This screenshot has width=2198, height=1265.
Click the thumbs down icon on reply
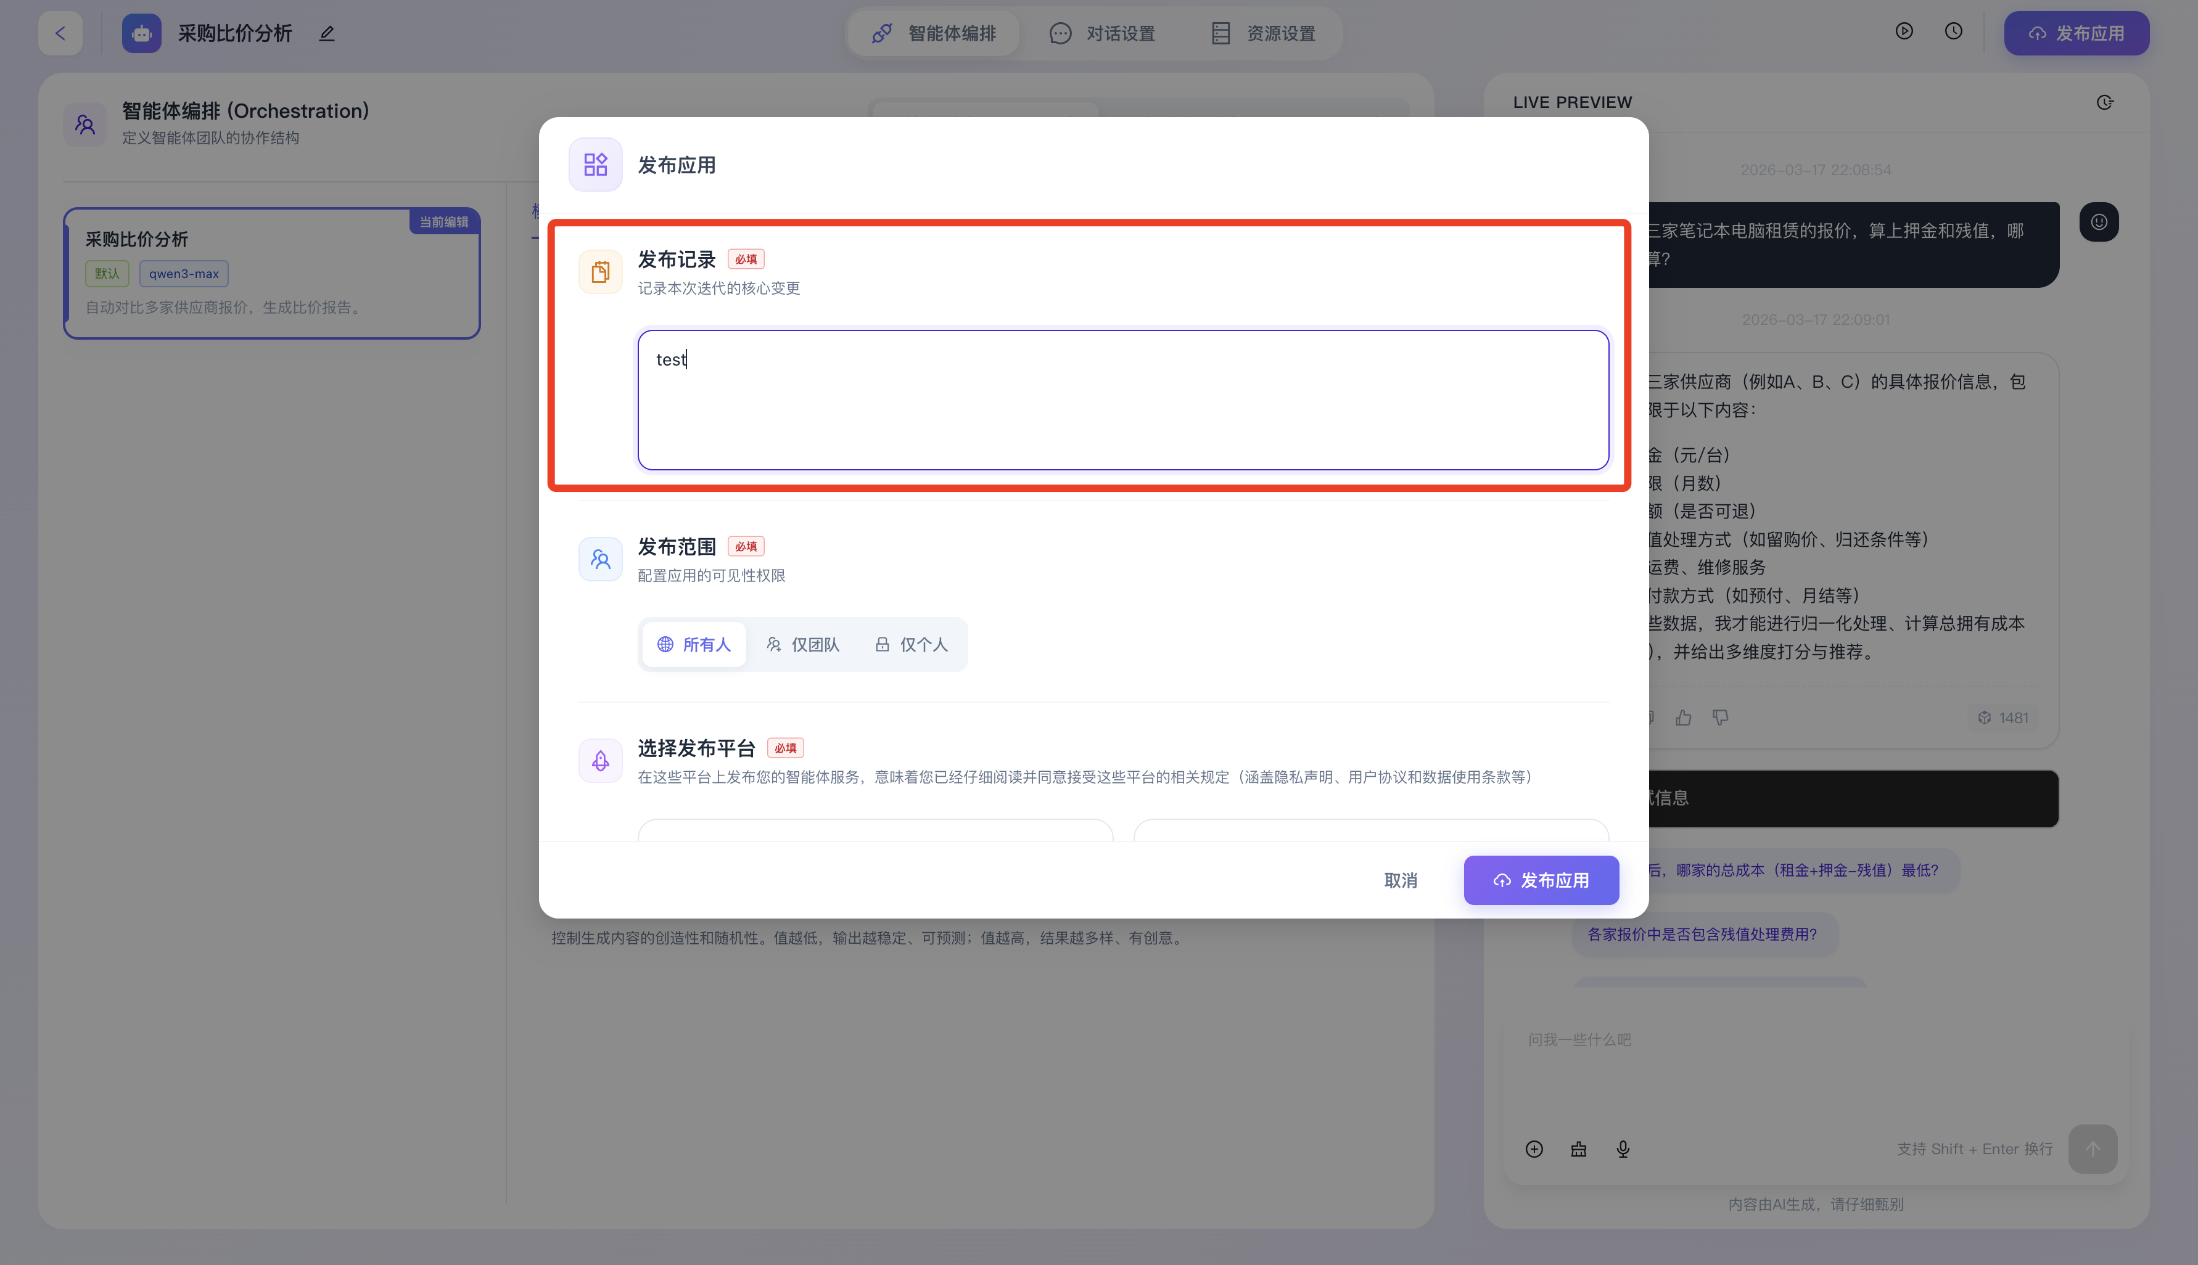coord(1720,718)
